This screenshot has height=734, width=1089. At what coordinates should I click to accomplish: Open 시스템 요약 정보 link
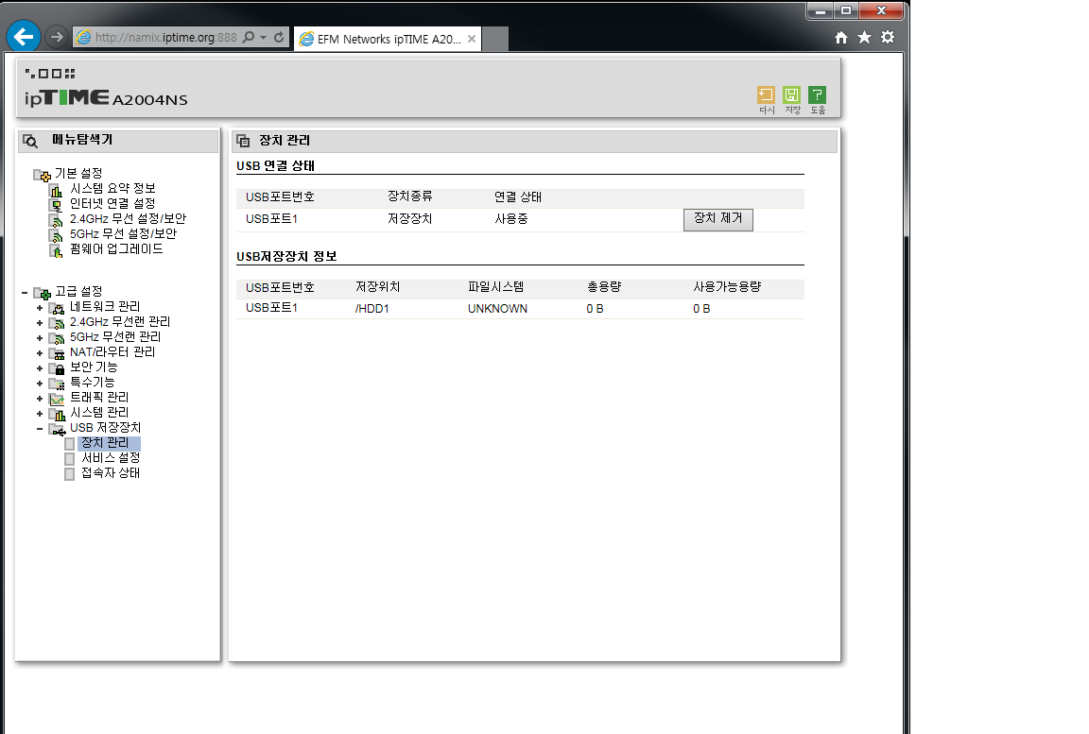pos(112,189)
